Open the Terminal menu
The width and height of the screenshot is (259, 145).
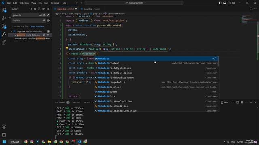tap(55, 3)
